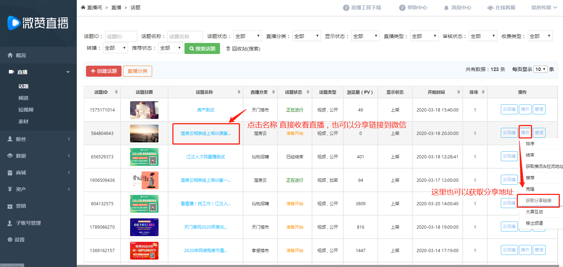Sort table by 话题ID arrows
Viewport: 563px width, 267px height.
116,92
